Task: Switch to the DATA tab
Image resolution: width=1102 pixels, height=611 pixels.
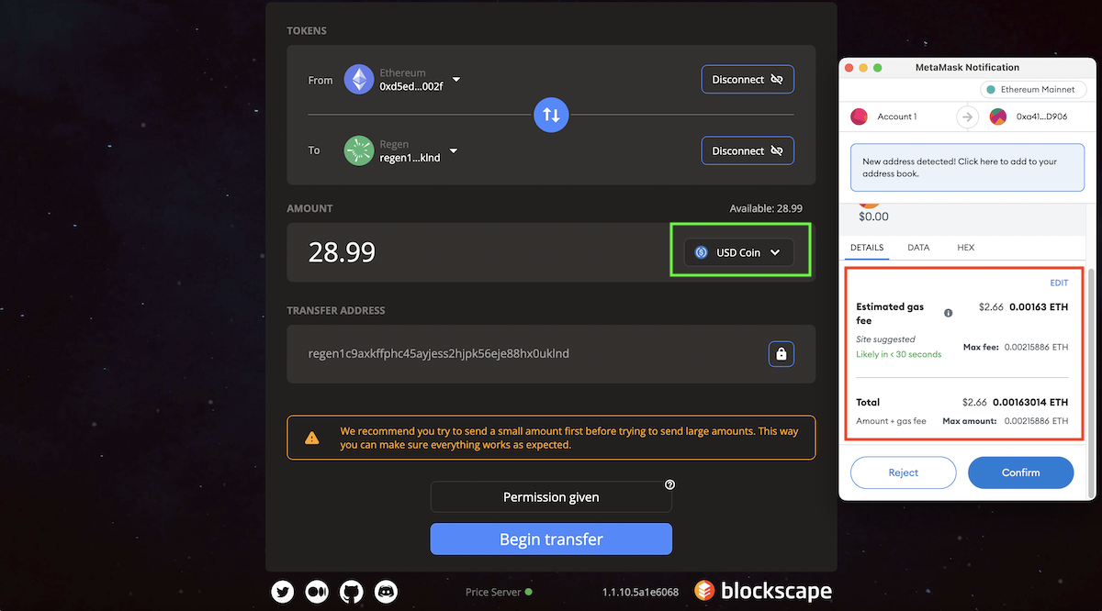Action: 918,248
